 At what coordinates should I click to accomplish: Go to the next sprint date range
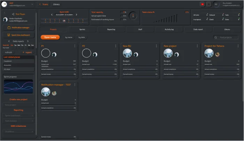point(77,15)
